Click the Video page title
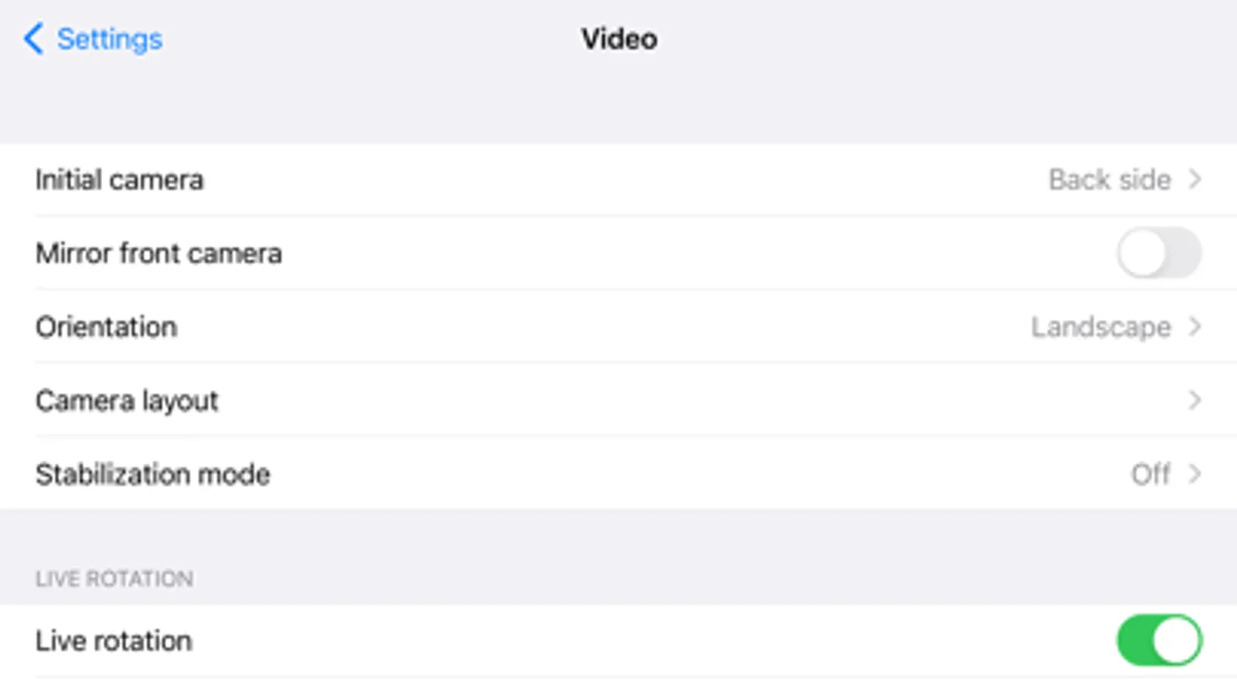1237x696 pixels. (619, 39)
